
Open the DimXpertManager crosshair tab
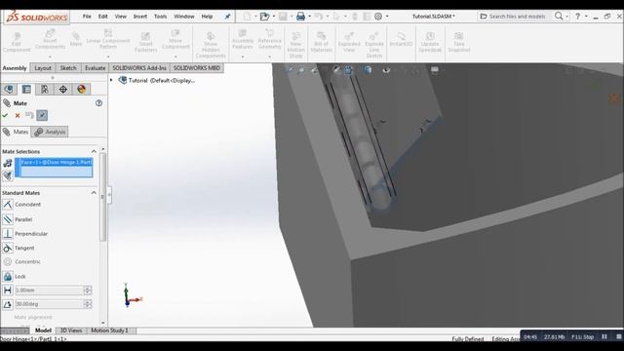62,89
